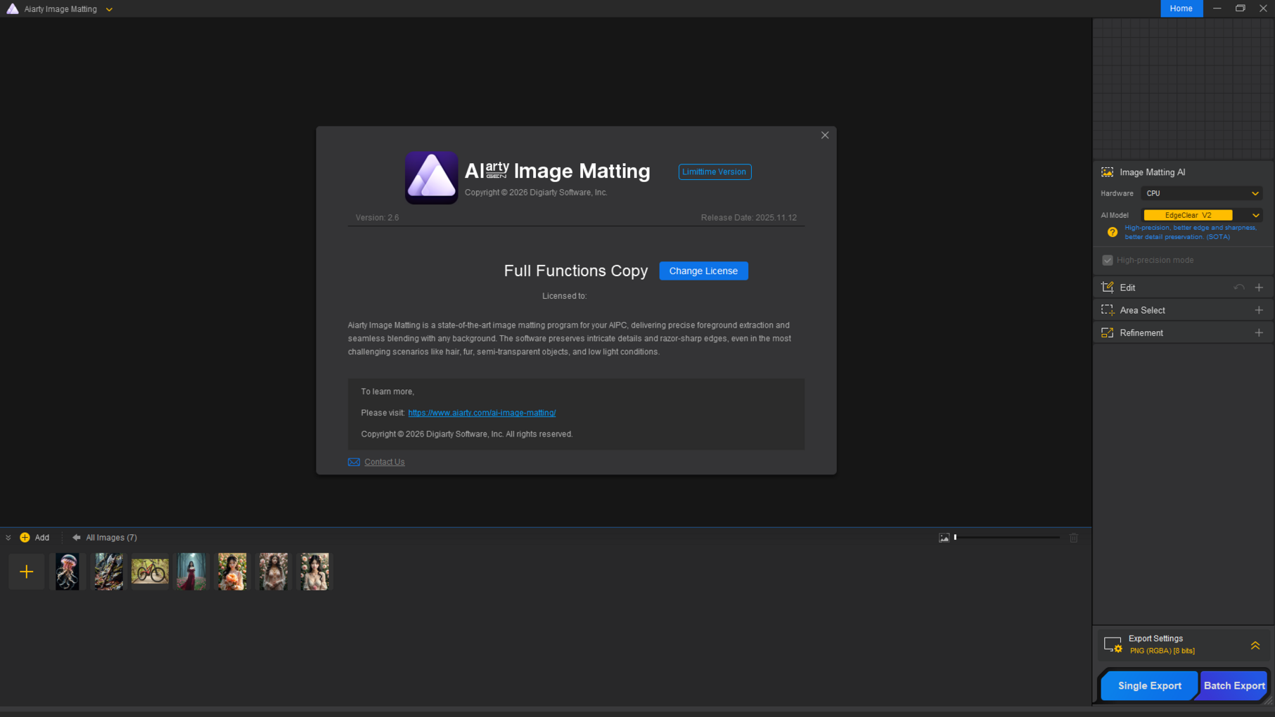Open the AI Model EdgeClear V2 dropdown
Screen dimensions: 1275x717
1202,215
